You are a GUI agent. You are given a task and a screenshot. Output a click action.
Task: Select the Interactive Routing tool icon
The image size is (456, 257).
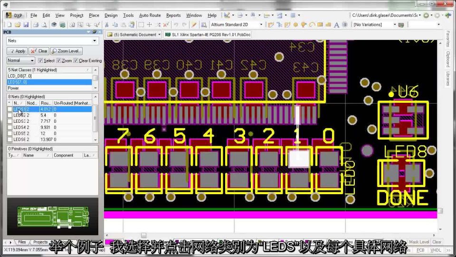[x=271, y=25]
